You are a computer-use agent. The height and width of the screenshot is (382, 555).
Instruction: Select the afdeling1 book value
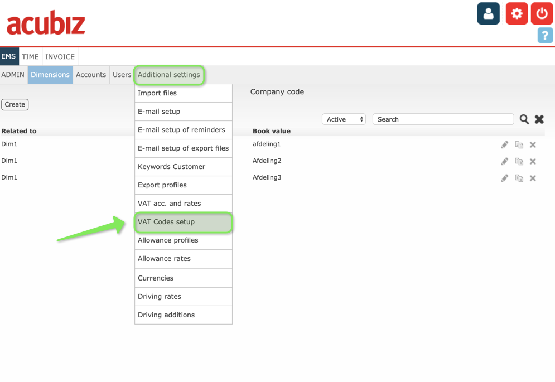click(267, 144)
